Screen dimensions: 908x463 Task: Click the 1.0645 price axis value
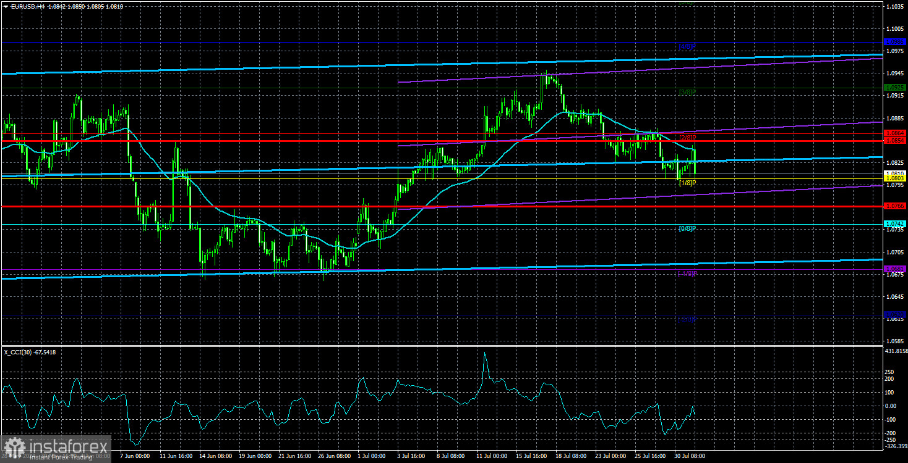coord(895,296)
